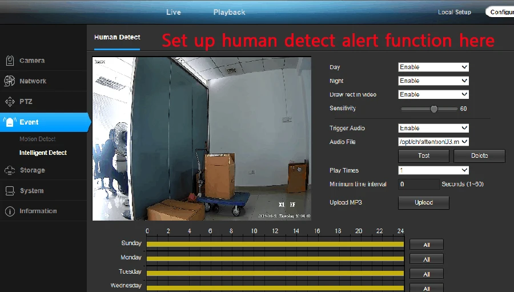The height and width of the screenshot is (292, 514).
Task: Click the sensitivity value 60
Action: point(463,109)
